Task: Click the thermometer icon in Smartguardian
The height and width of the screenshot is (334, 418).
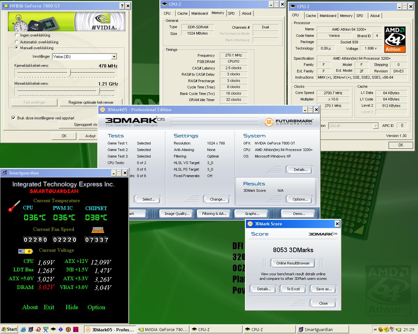Action: [14, 206]
